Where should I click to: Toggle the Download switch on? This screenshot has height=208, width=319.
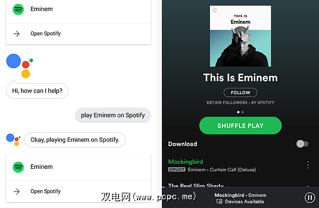tap(302, 144)
